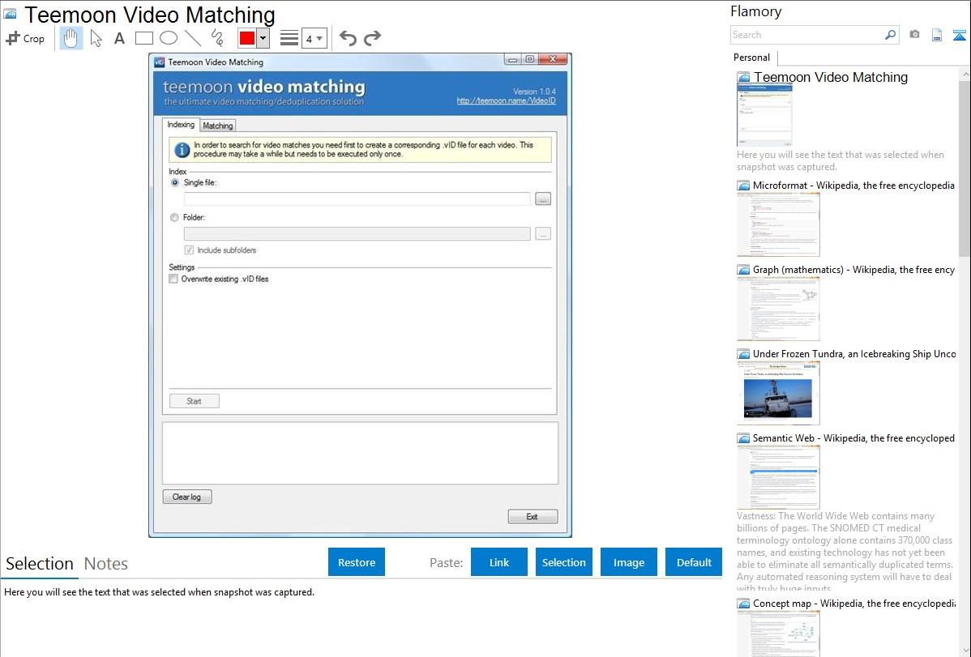Click the Under Frozen Tundra title icon
The width and height of the screenshot is (971, 657).
743,353
